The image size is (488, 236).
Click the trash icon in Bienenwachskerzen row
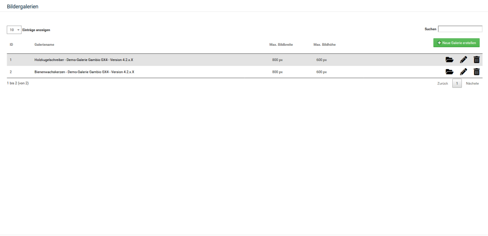coord(477,72)
